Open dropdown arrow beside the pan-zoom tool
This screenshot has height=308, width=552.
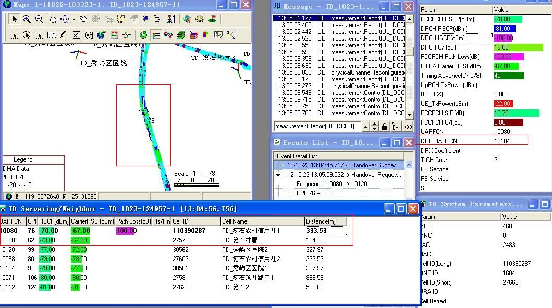[74, 19]
